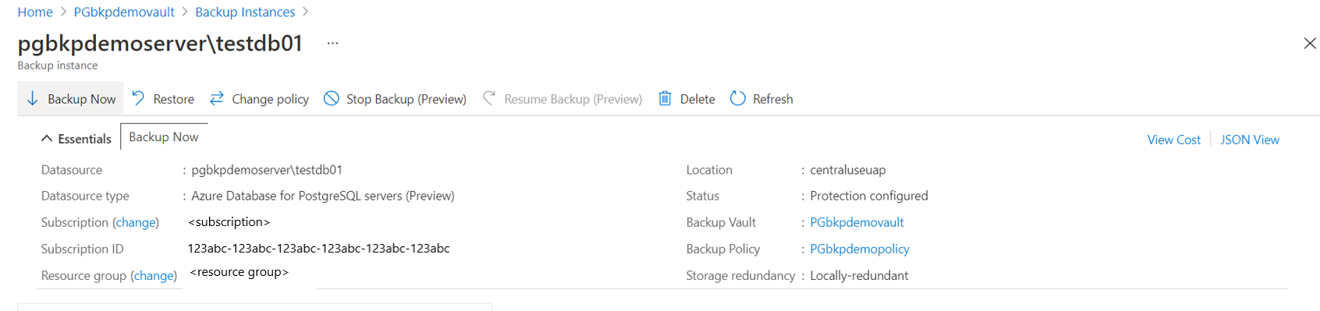This screenshot has width=1320, height=311.
Task: Open PGbkpdemovault breadcrumb link
Action: coord(124,12)
